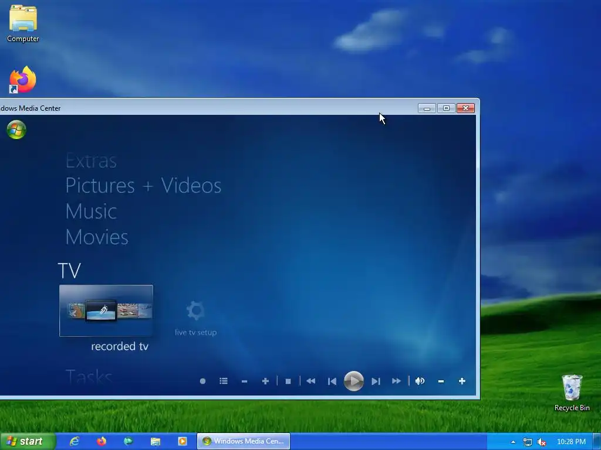Maximize the Windows Media Center window
This screenshot has width=601, height=450.
[446, 108]
